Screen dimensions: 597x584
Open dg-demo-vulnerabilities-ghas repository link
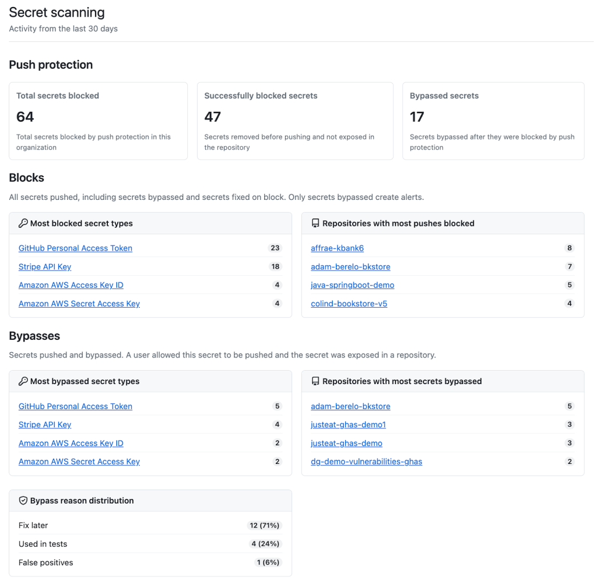point(366,462)
